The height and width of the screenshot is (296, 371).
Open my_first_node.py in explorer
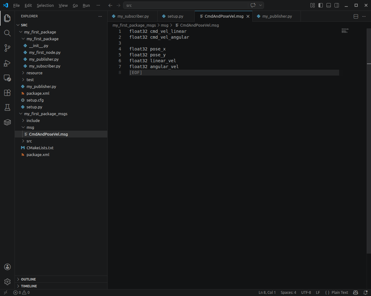pos(45,52)
